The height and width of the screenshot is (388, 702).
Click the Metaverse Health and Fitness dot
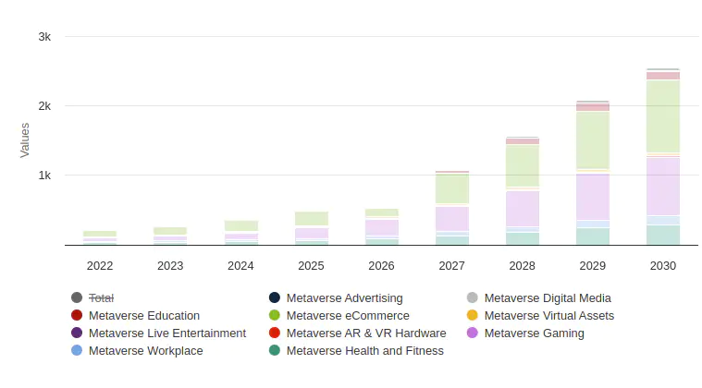275,350
